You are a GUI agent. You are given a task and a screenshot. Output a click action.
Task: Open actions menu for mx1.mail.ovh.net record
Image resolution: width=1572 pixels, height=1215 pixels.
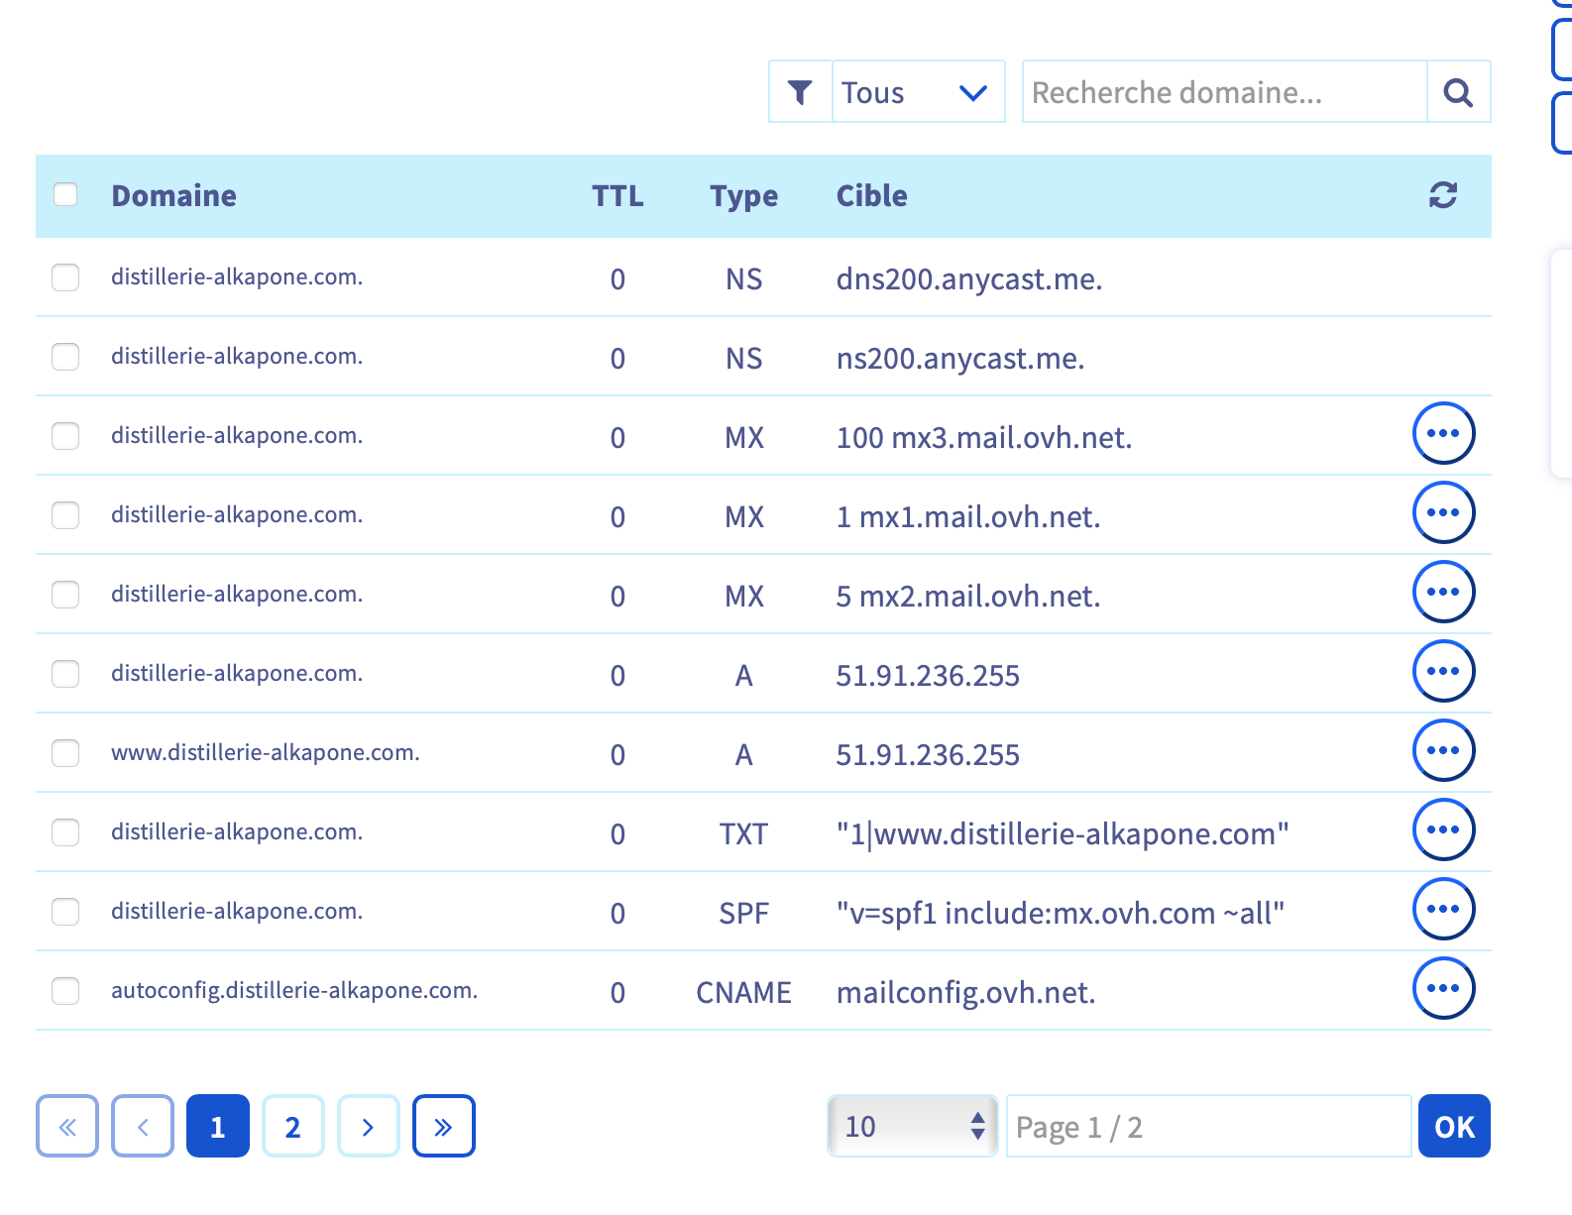[x=1442, y=512]
